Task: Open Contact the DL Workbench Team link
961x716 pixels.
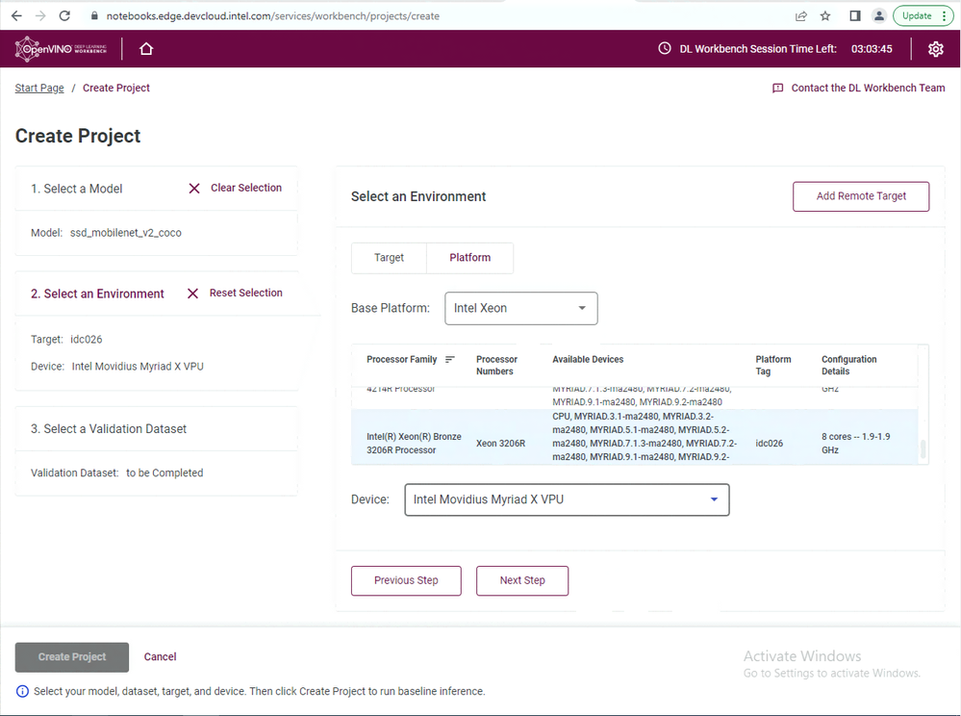Action: (x=868, y=88)
